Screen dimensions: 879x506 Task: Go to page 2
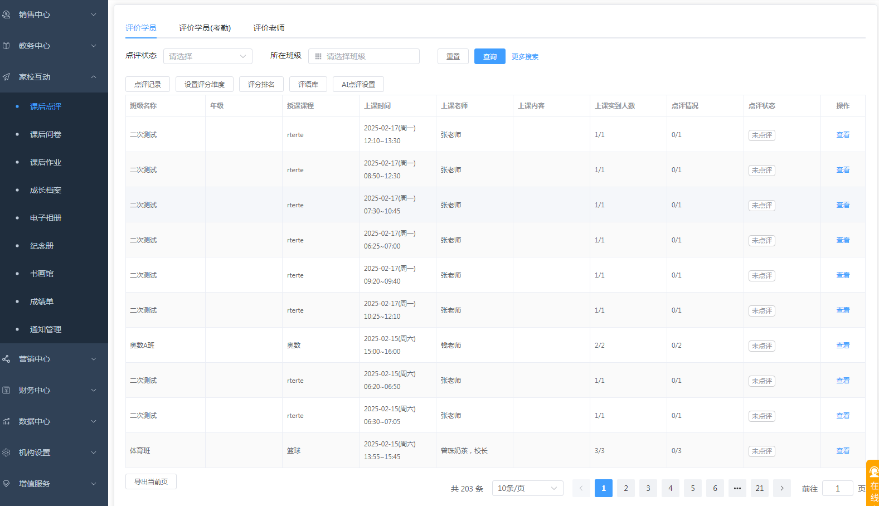tap(626, 488)
